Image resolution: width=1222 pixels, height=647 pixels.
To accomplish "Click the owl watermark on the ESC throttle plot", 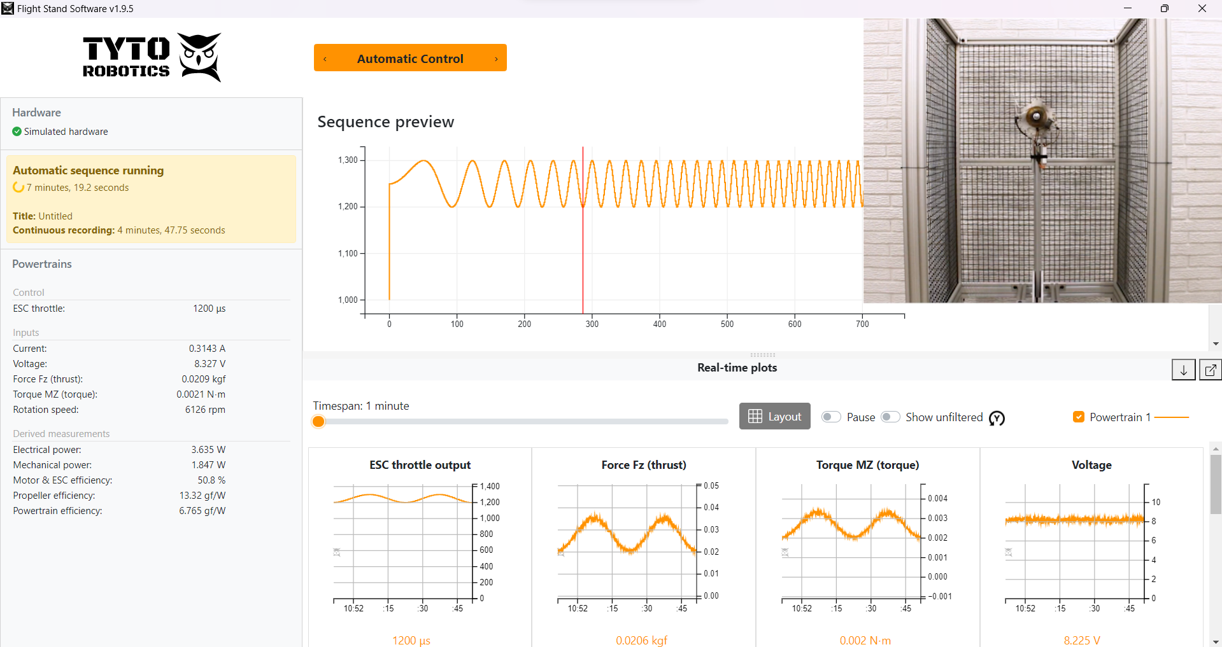I will coord(336,553).
